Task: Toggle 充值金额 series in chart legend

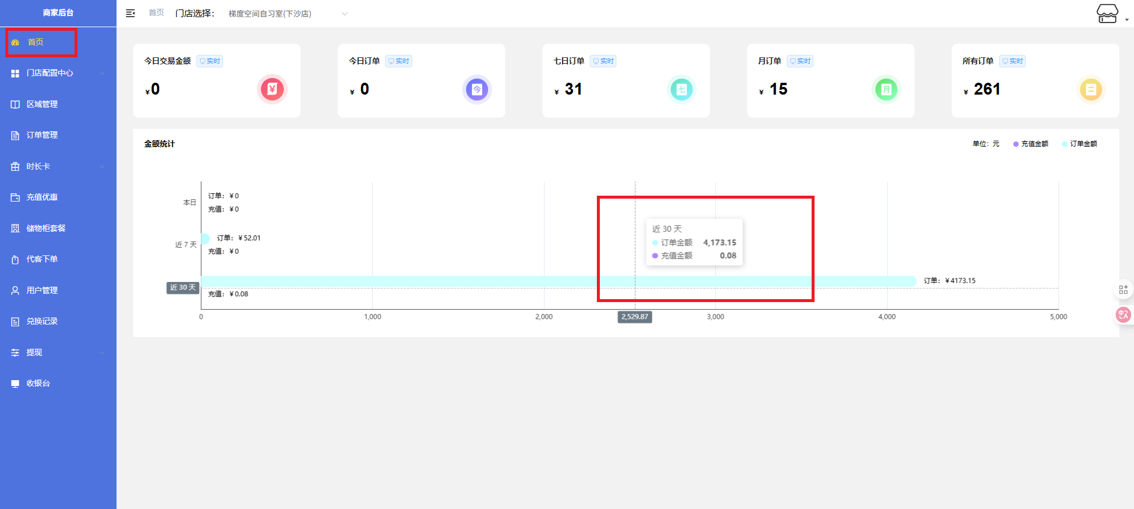Action: [1030, 144]
